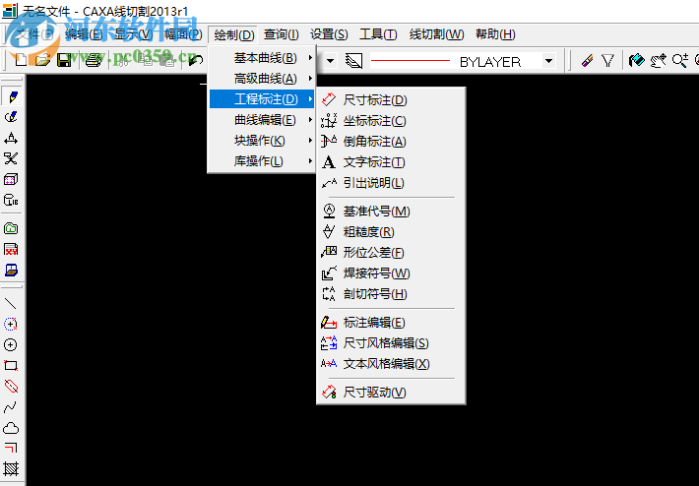Expand the 库操作(L) submenu
699x486 pixels.
pos(262,161)
